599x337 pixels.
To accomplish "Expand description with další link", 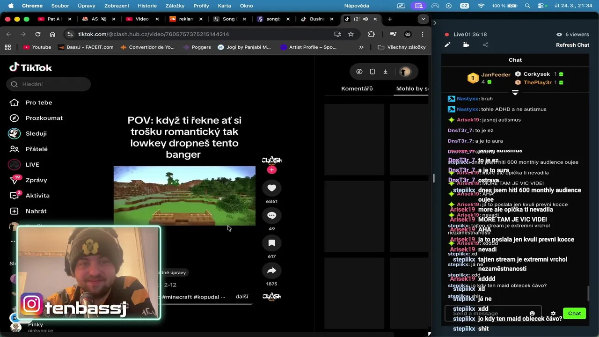I will coord(242,296).
